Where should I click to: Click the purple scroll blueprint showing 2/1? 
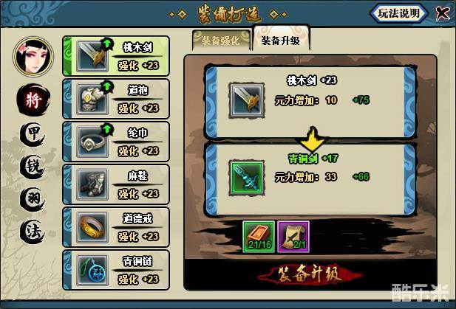[293, 237]
